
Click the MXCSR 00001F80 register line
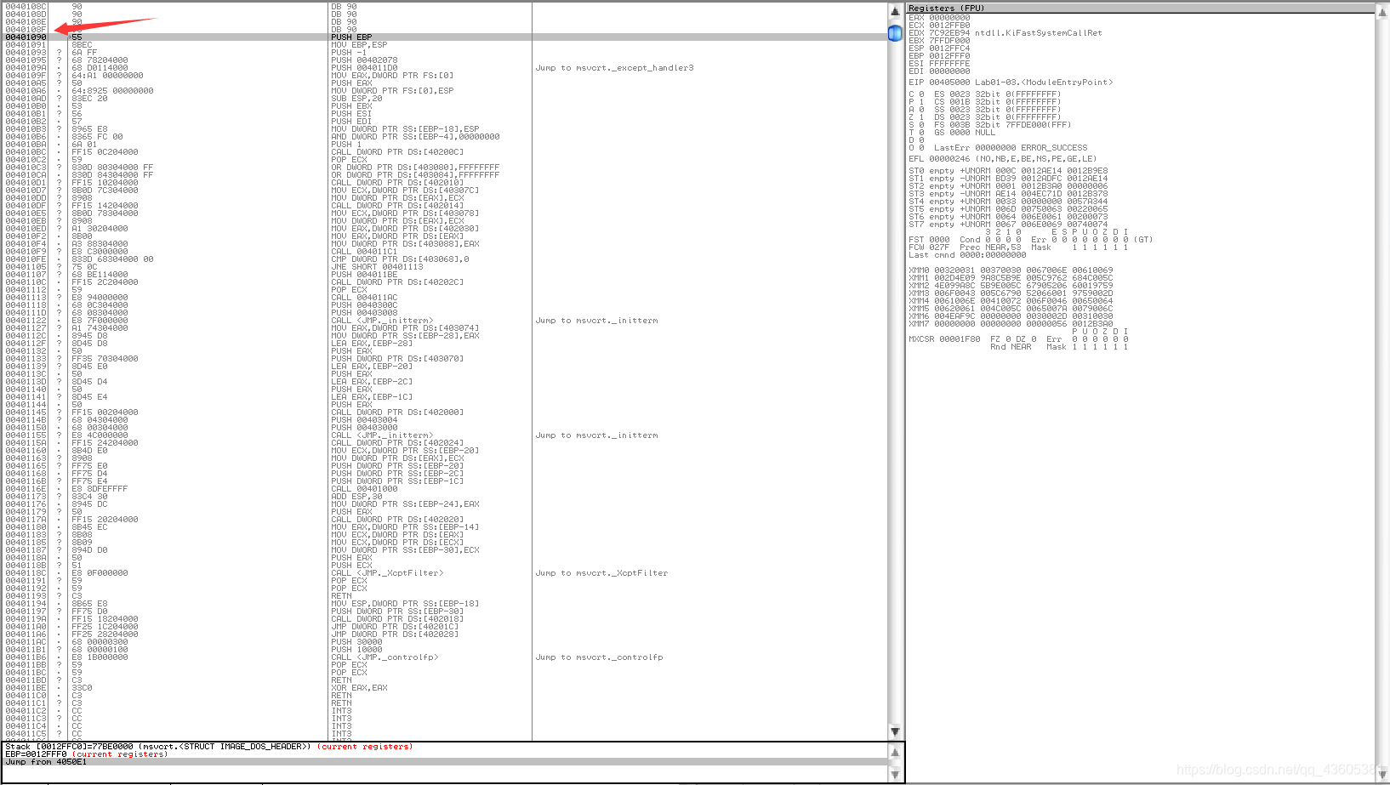coord(1018,339)
